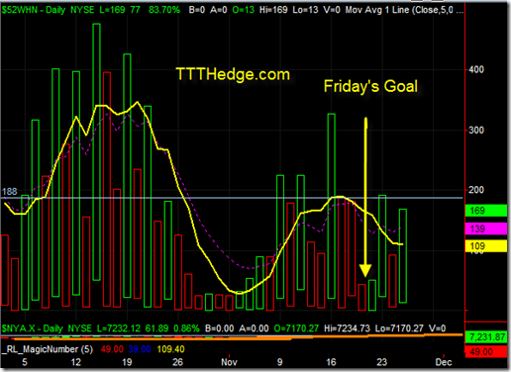Click the _RL_MagicNumber (5) indicator label
511x372 pixels.
coord(49,349)
